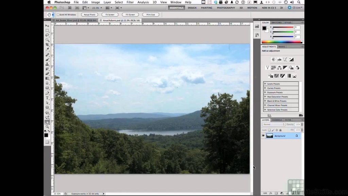This screenshot has width=348, height=196.
Task: Click the Levels adjustment icon
Action: tap(279, 59)
